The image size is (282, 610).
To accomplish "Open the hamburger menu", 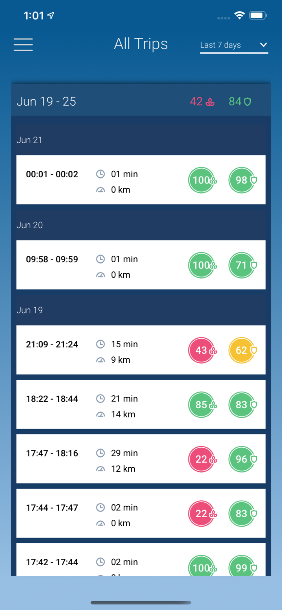I will (x=23, y=44).
